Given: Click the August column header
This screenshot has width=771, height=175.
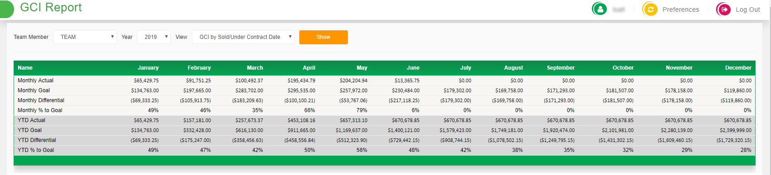Looking at the screenshot, I should 513,68.
